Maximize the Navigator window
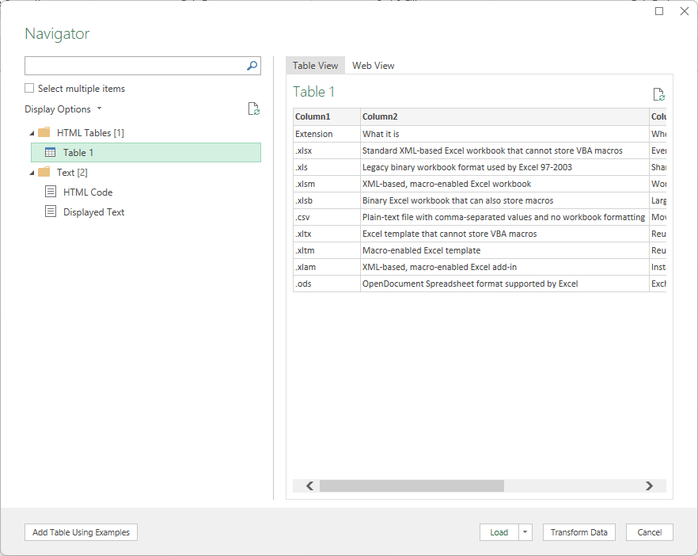This screenshot has width=698, height=556. (659, 11)
